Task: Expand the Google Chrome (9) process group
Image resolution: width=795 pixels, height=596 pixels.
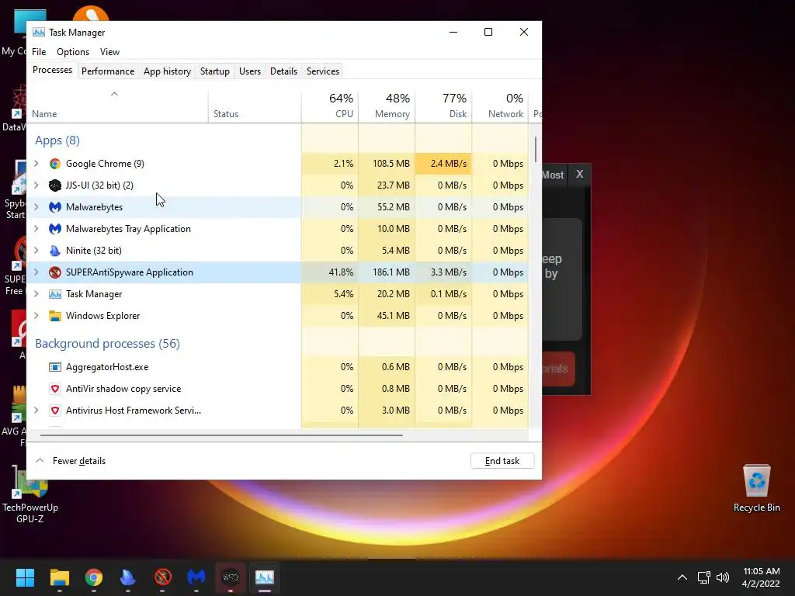Action: (36, 164)
